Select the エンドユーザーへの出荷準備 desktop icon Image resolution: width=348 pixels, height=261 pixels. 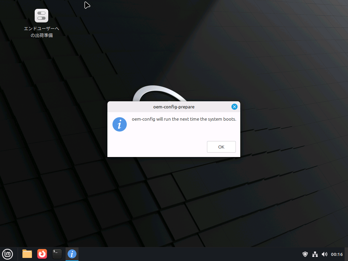41,16
